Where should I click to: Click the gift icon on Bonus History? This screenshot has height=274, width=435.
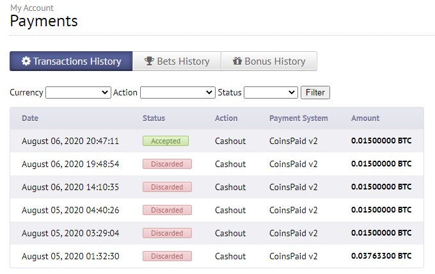point(237,61)
